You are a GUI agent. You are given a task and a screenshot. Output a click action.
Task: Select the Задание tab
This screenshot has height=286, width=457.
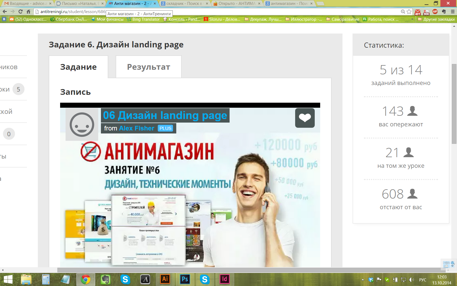click(78, 67)
